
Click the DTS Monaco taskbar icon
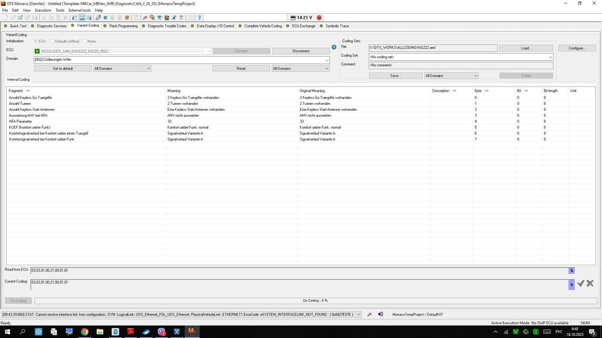[x=192, y=331]
